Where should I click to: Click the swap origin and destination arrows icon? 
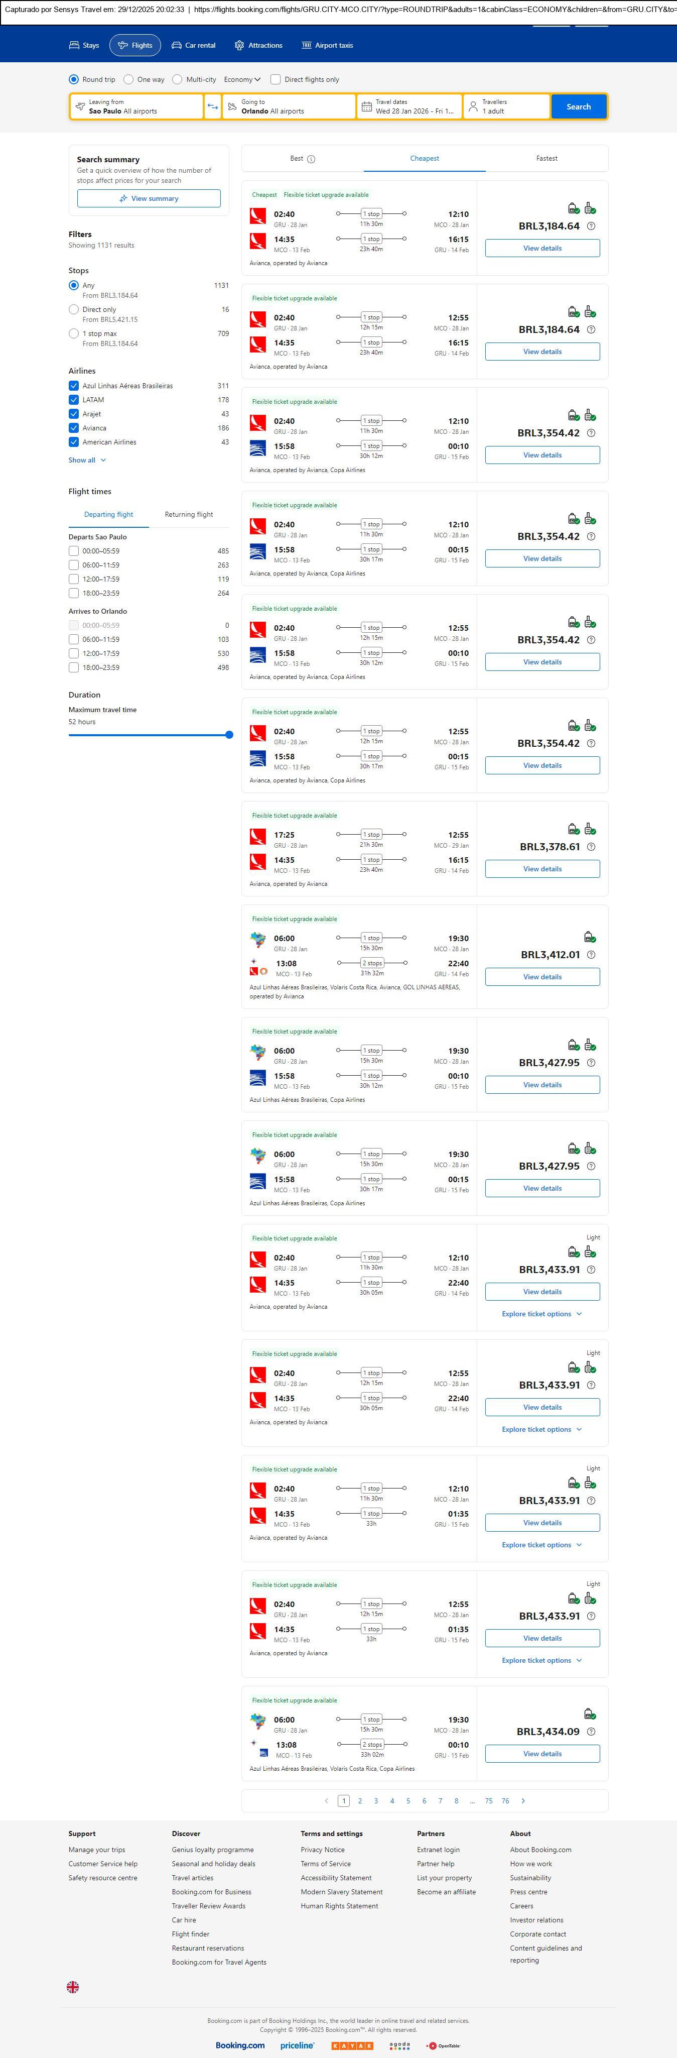point(212,107)
